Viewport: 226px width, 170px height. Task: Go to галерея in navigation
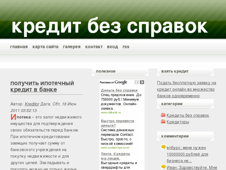click(x=72, y=47)
